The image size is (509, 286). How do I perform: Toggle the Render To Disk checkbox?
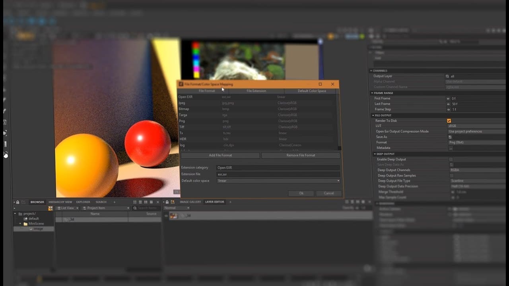449,121
